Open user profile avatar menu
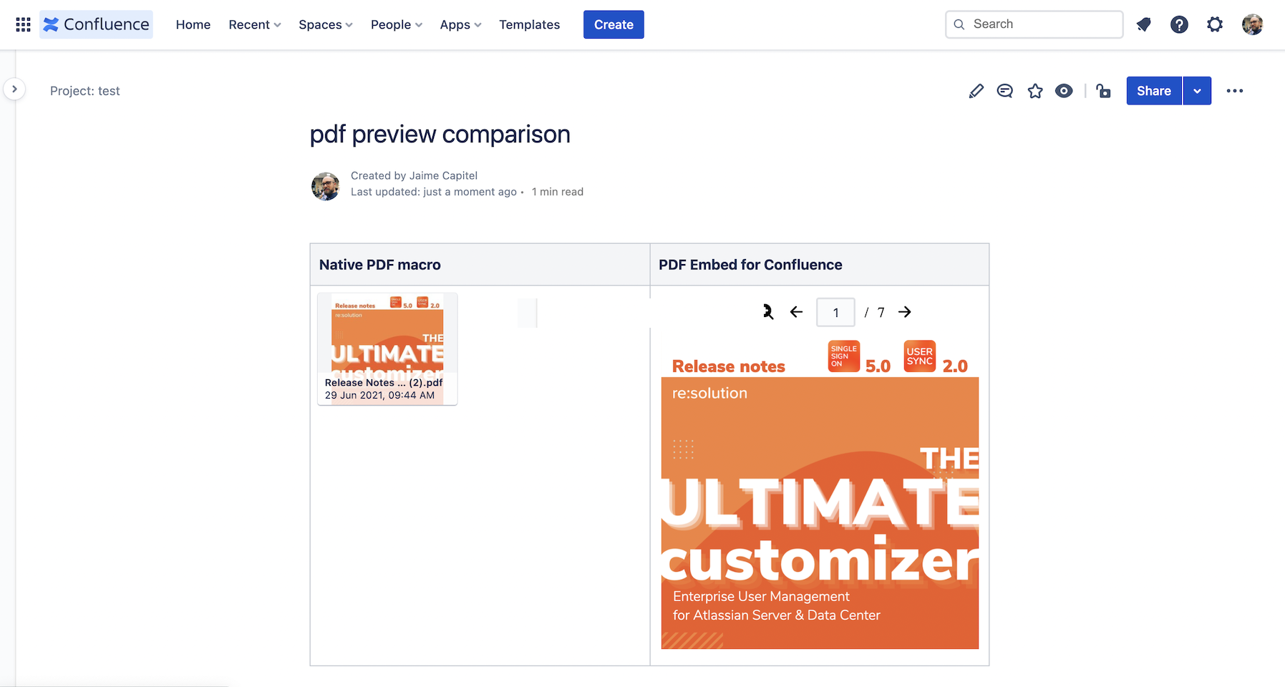 (x=1252, y=24)
